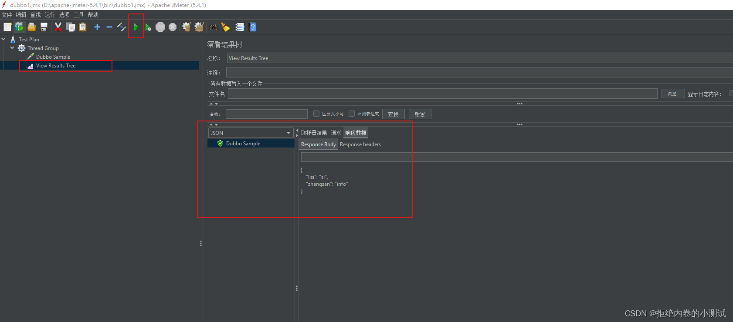Viewport: 733px width, 322px height.
Task: Click the "lisi": "si" response line
Action: tap(317, 177)
